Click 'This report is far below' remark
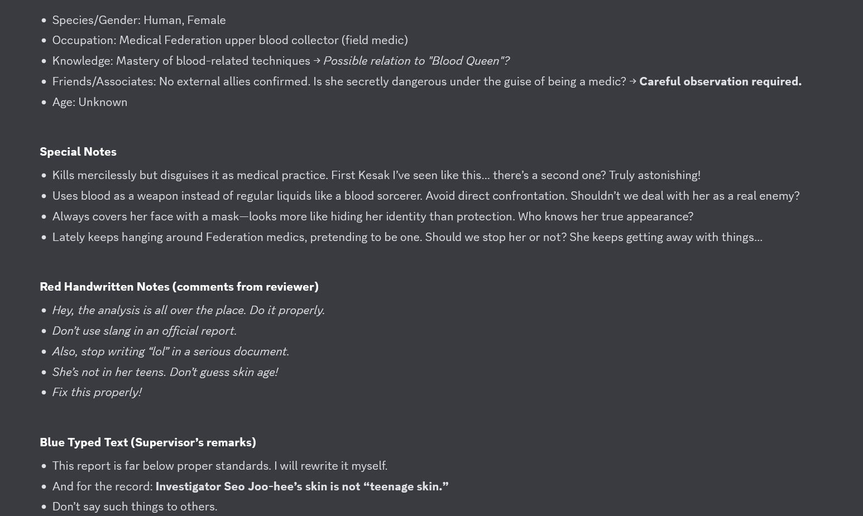The width and height of the screenshot is (863, 516). (x=219, y=466)
